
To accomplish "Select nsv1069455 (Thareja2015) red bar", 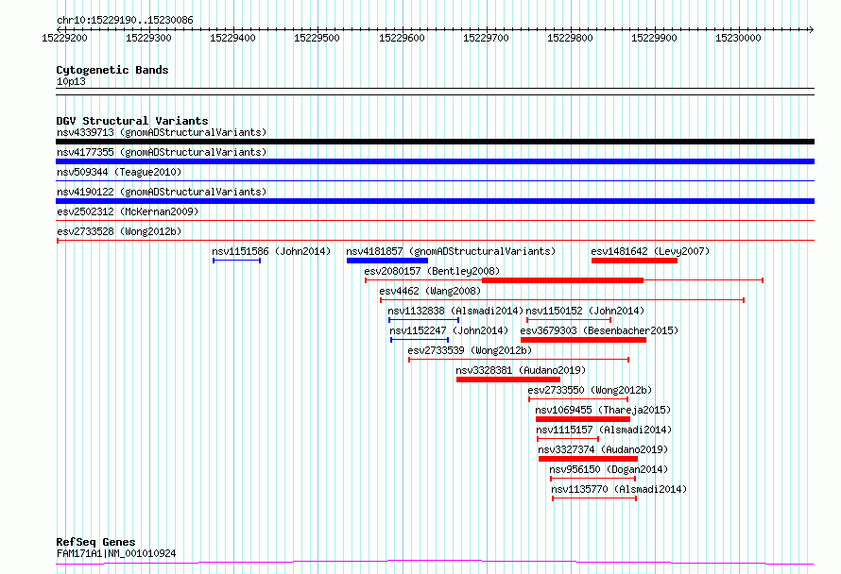I will pyautogui.click(x=583, y=419).
